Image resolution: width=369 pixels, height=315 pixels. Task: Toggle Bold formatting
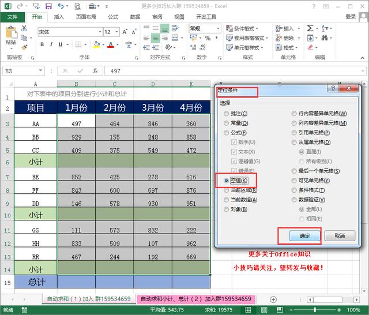coord(42,44)
